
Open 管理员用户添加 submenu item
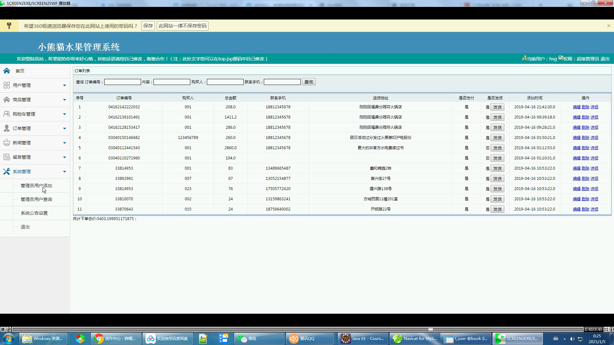point(36,186)
